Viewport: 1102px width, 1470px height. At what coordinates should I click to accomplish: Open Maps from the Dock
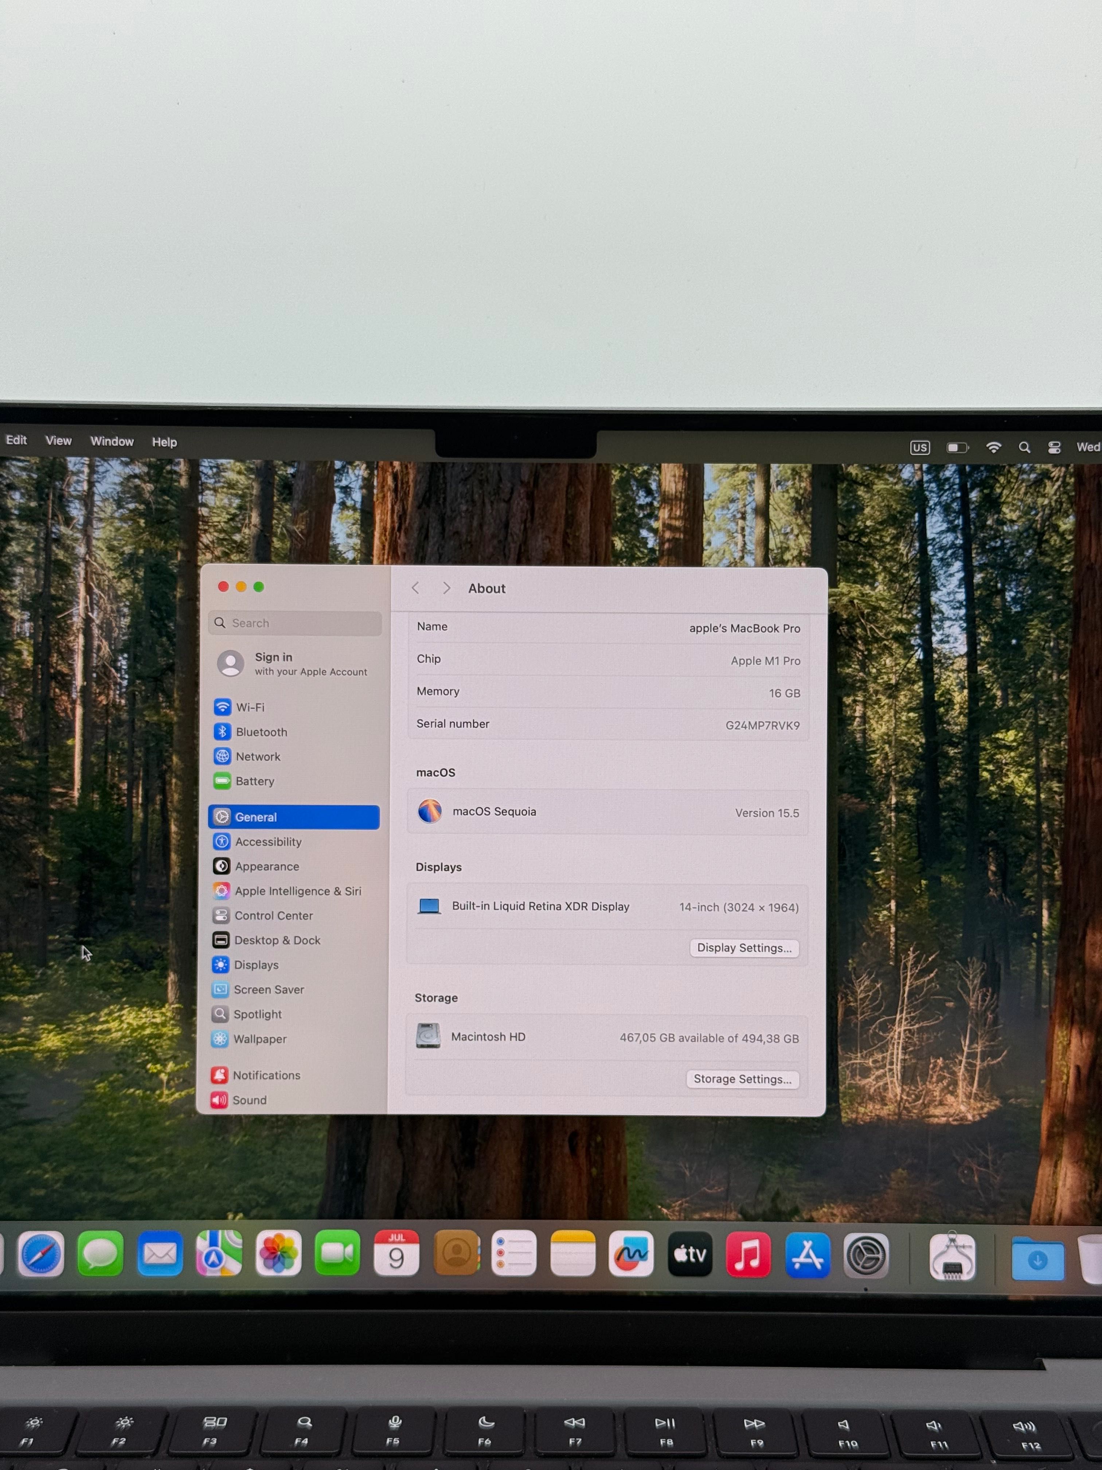pyautogui.click(x=219, y=1253)
